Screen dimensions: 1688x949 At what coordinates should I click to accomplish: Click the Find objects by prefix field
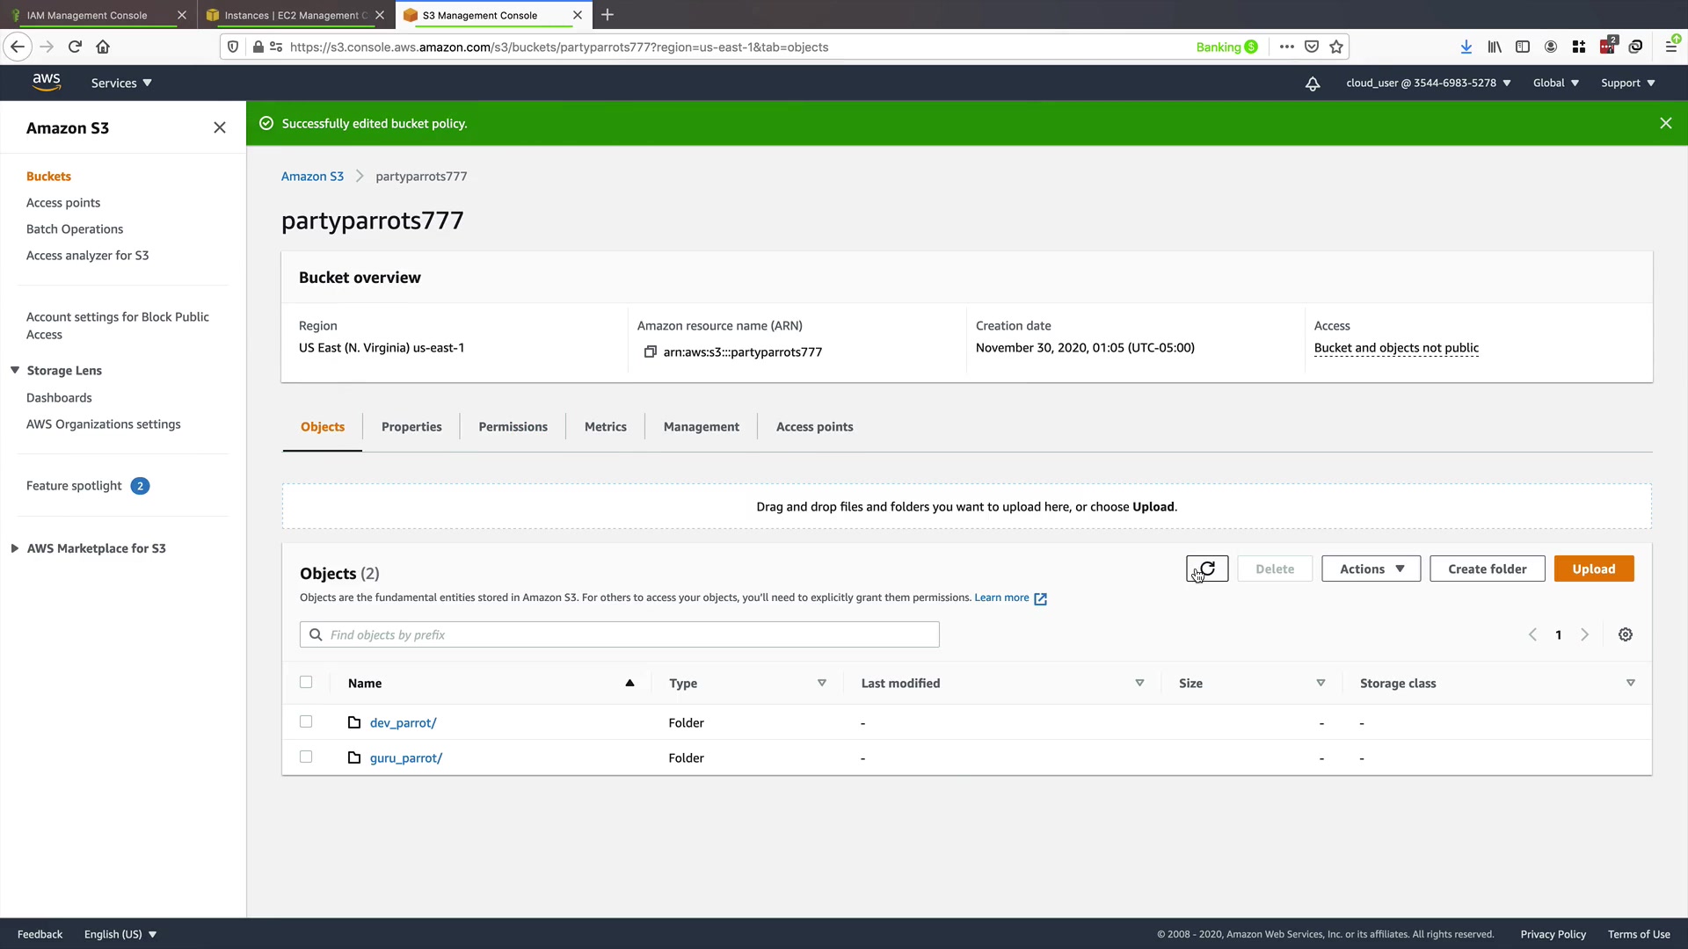(x=620, y=634)
